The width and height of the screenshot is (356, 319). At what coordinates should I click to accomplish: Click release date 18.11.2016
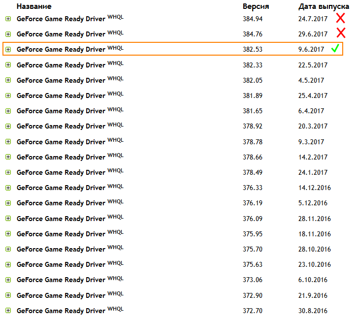[x=315, y=234]
